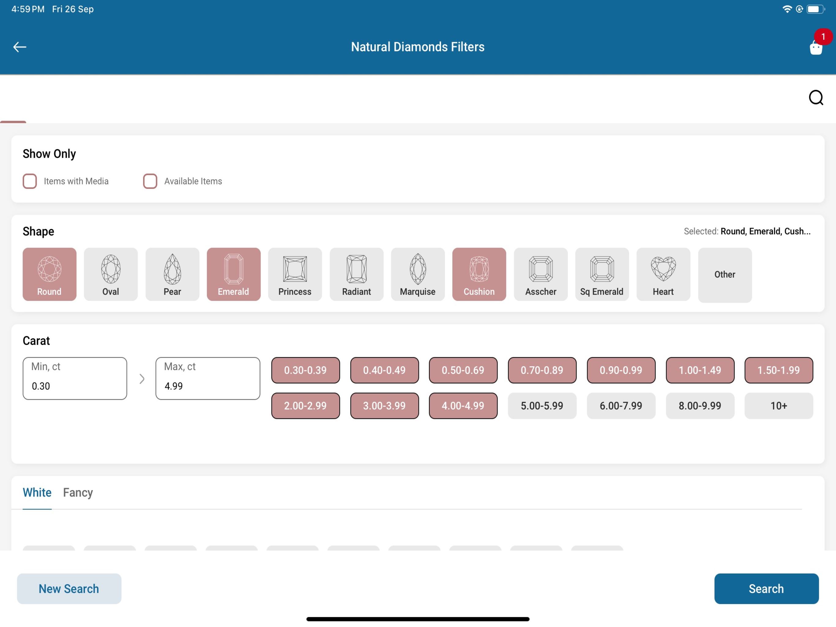Enable Available Items checkbox
836x627 pixels.
150,181
